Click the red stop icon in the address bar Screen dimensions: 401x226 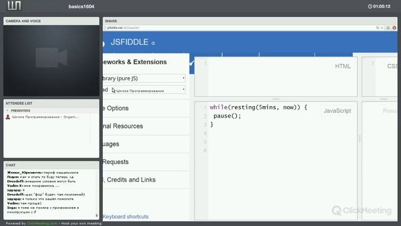click(x=394, y=28)
